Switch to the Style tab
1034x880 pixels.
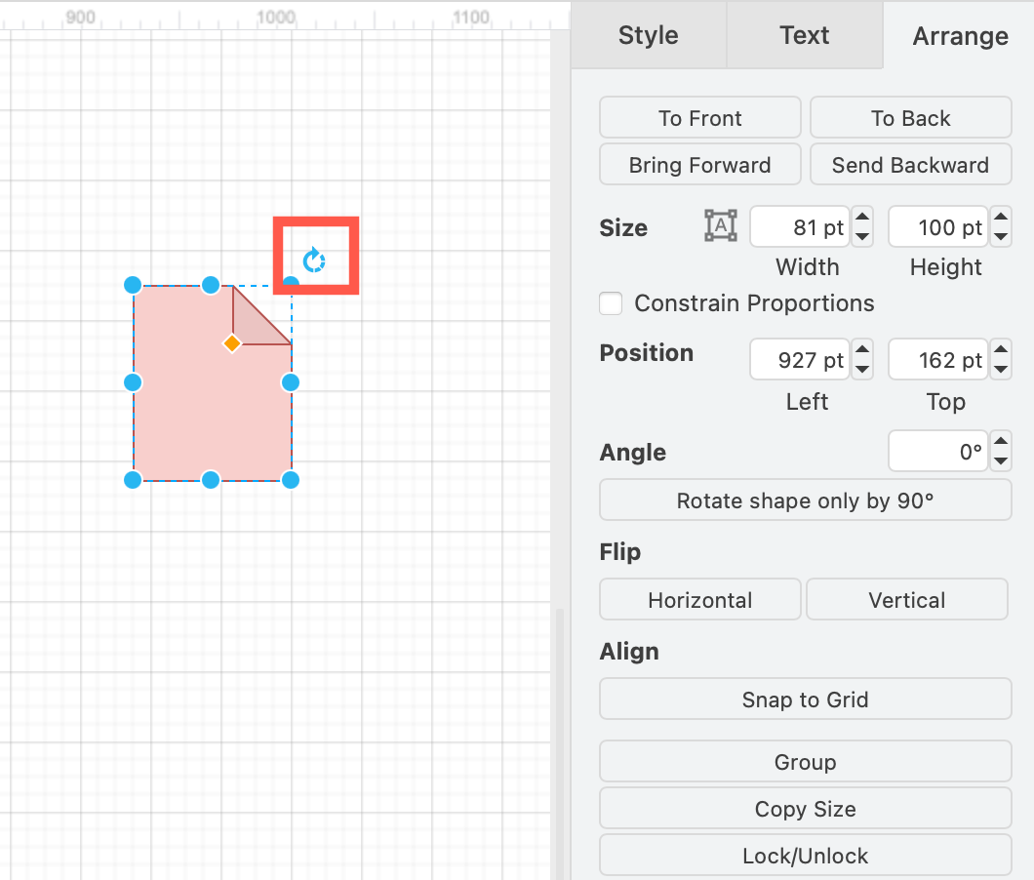coord(648,35)
